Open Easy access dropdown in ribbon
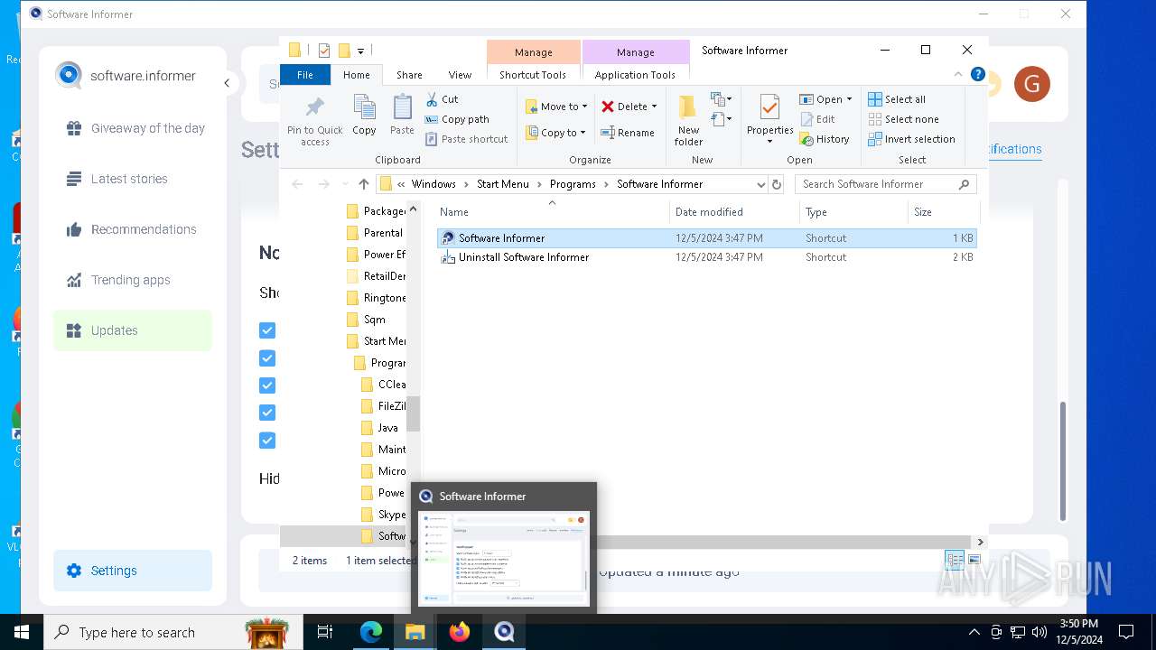The image size is (1156, 650). [x=721, y=119]
